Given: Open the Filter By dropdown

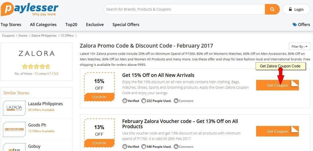Looking at the screenshot, I should (x=299, y=46).
